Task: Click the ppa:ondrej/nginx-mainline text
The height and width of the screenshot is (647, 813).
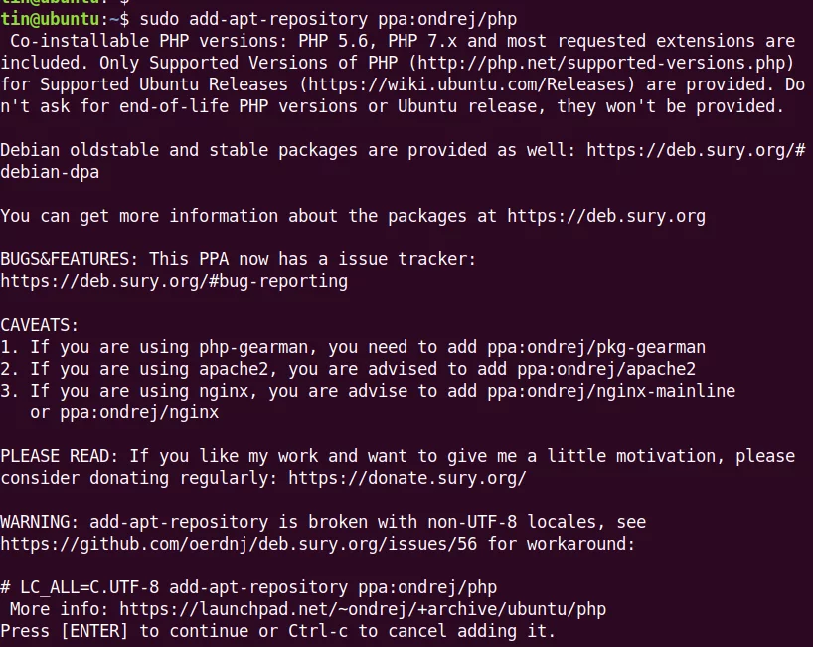Action: tap(611, 391)
